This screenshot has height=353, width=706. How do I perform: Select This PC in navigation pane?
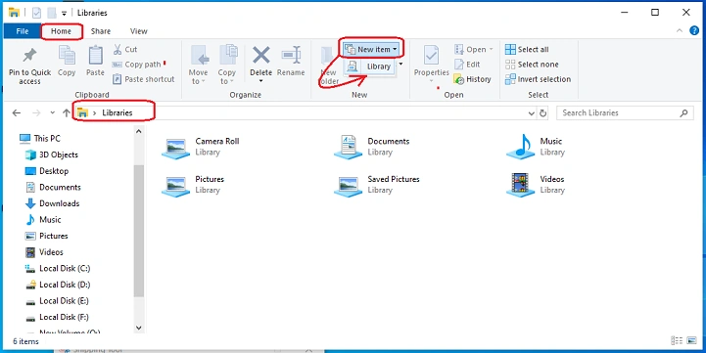[x=40, y=139]
